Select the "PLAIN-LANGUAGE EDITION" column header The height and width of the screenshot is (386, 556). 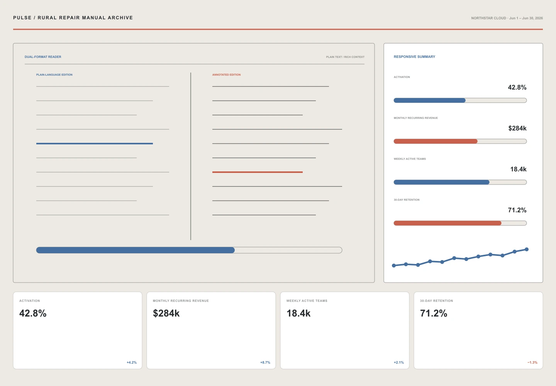click(x=54, y=75)
